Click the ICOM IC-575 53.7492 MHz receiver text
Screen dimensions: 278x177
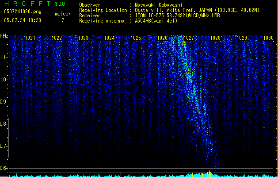pyautogui.click(x=178, y=15)
